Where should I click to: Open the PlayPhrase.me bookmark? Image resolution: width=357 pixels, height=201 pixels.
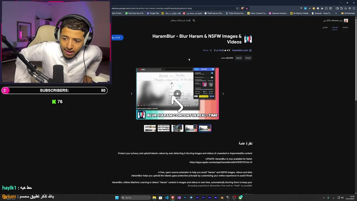214,13
